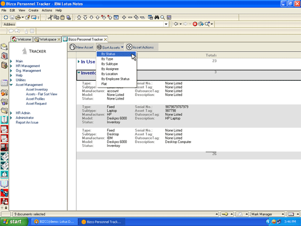
Task: Open Asset Request link
Action: tap(36, 103)
